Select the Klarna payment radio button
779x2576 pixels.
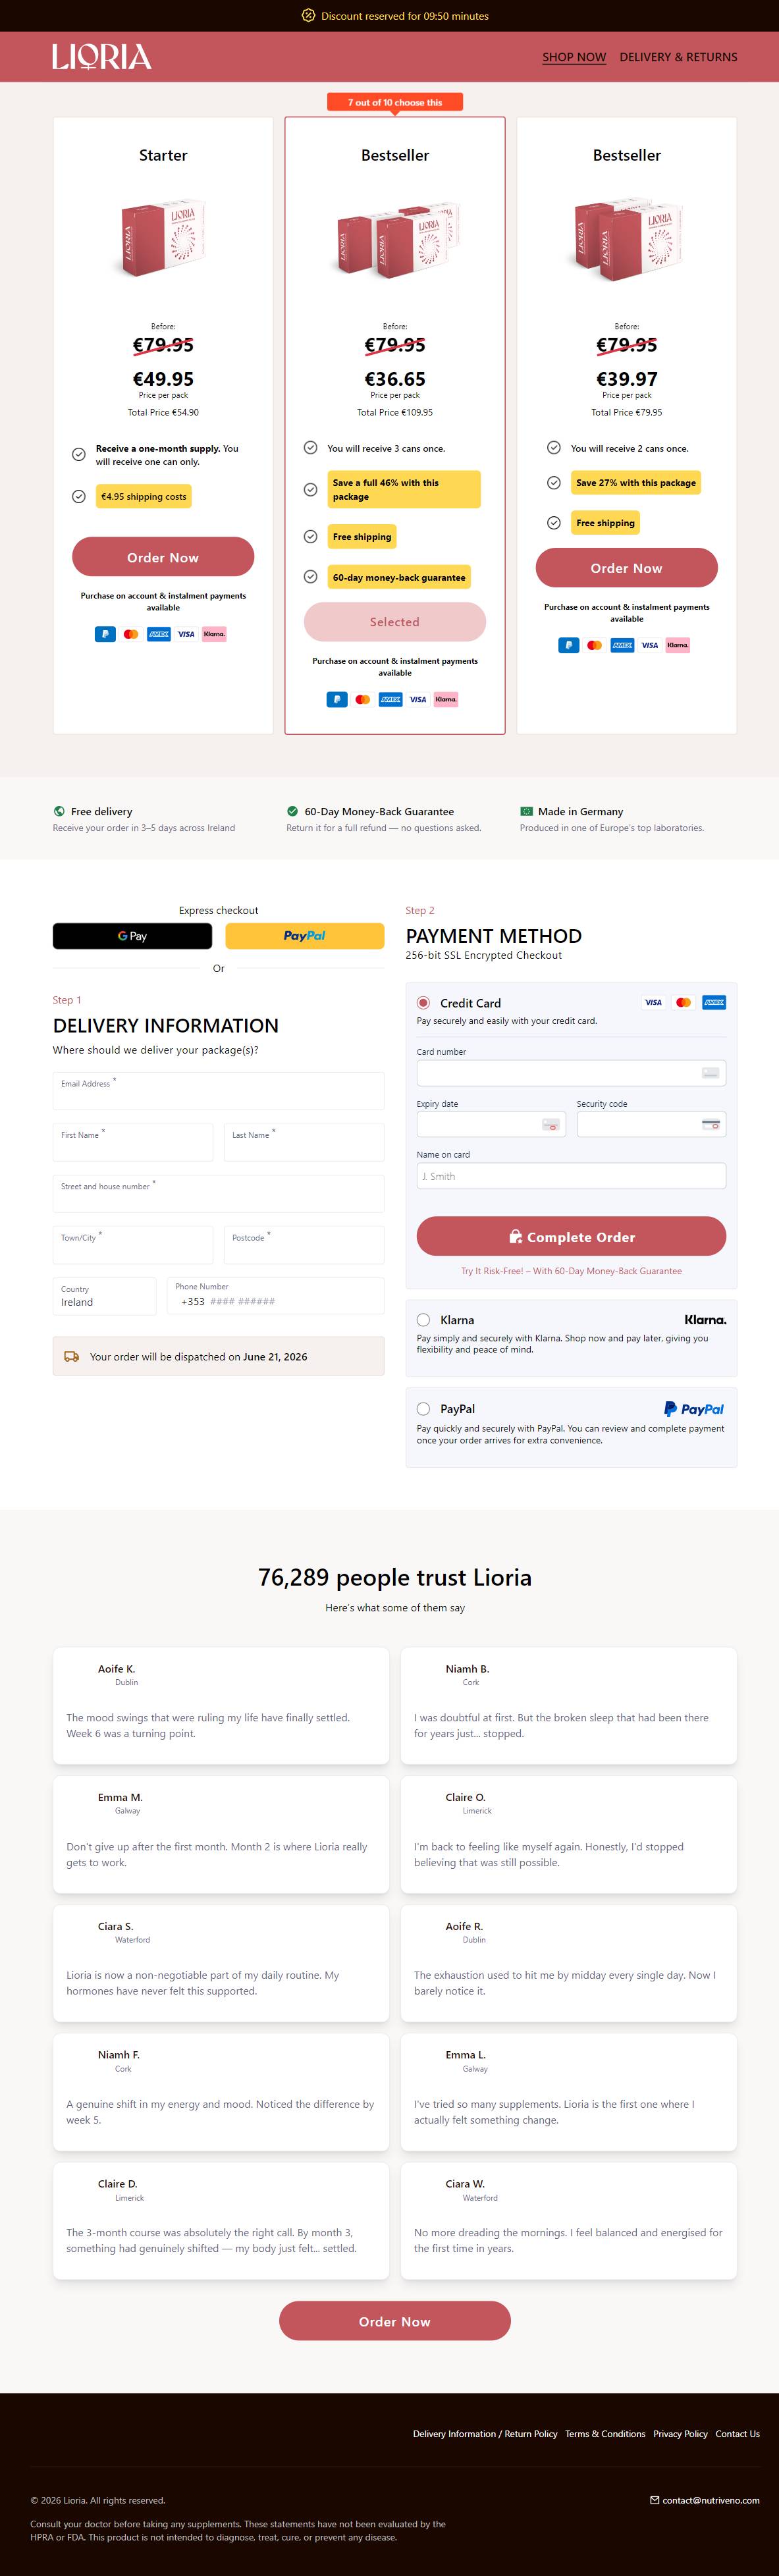(x=423, y=1320)
